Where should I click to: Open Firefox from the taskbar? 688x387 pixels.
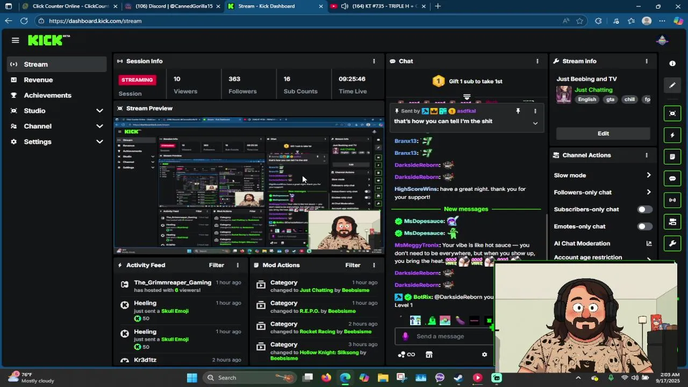326,378
